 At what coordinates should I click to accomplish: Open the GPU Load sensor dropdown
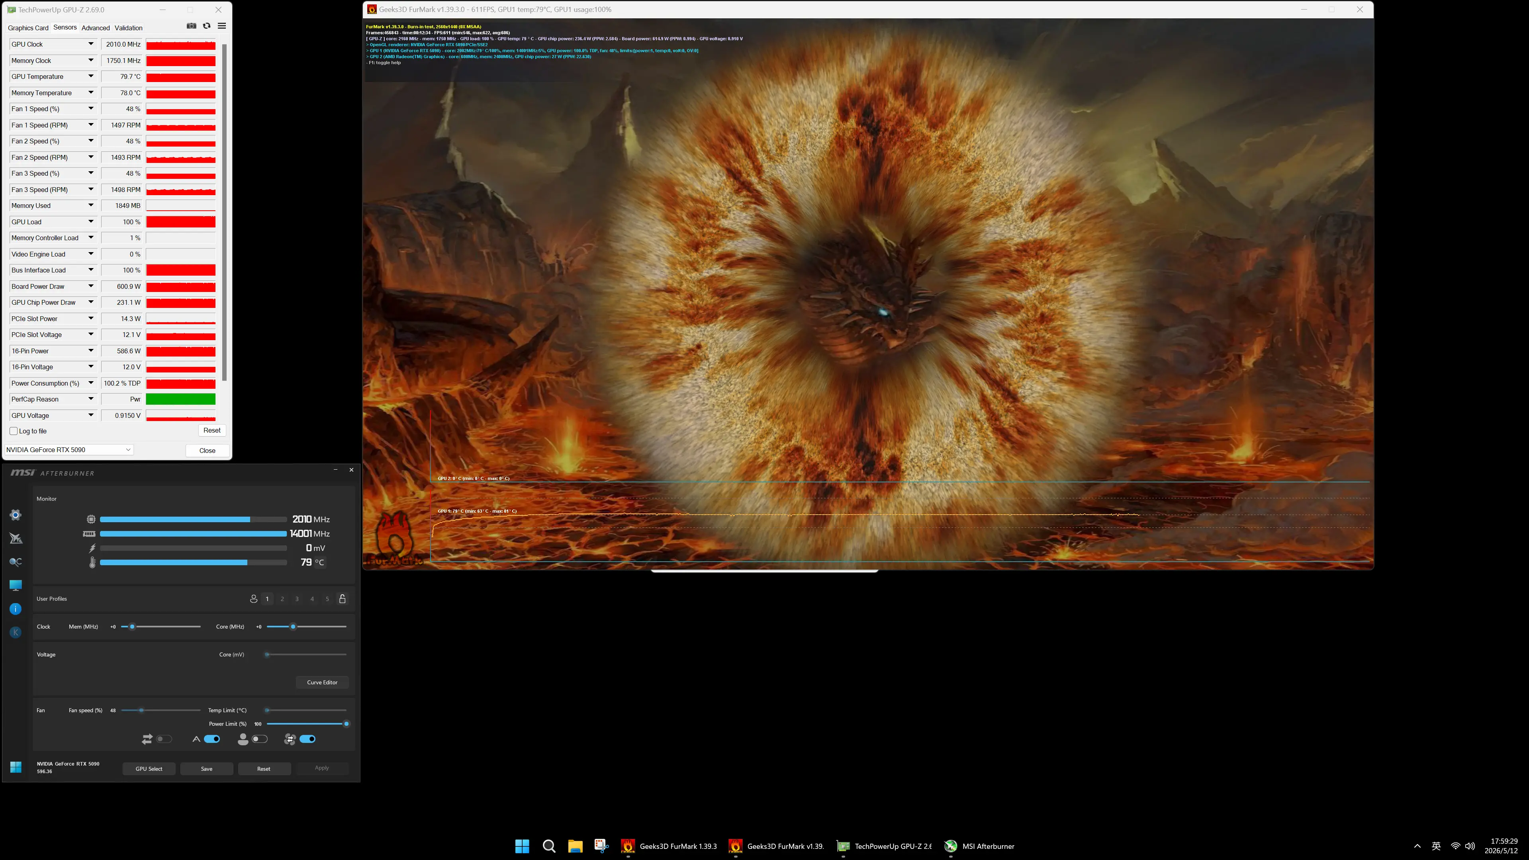pyautogui.click(x=91, y=221)
